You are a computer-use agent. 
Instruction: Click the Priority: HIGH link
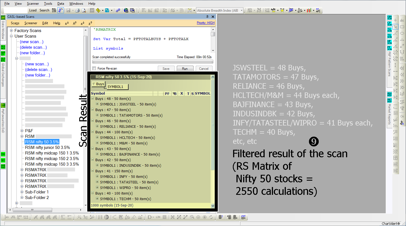tap(206, 23)
